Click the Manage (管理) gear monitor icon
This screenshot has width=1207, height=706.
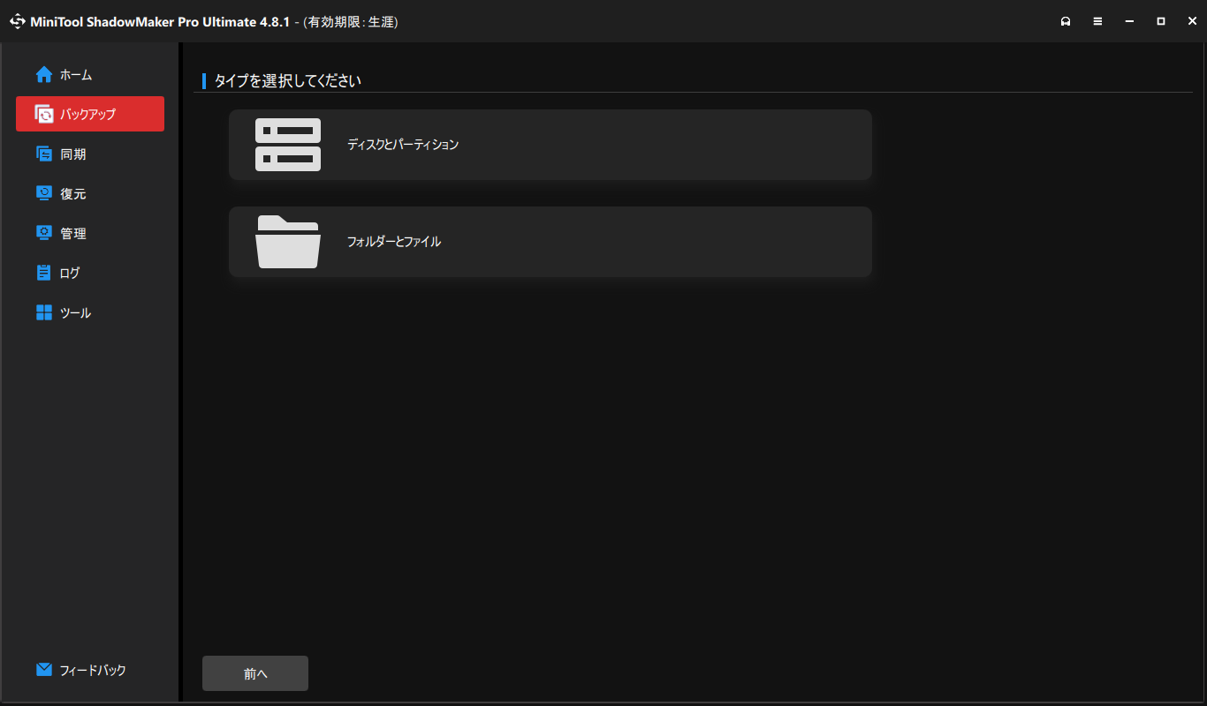click(x=44, y=233)
